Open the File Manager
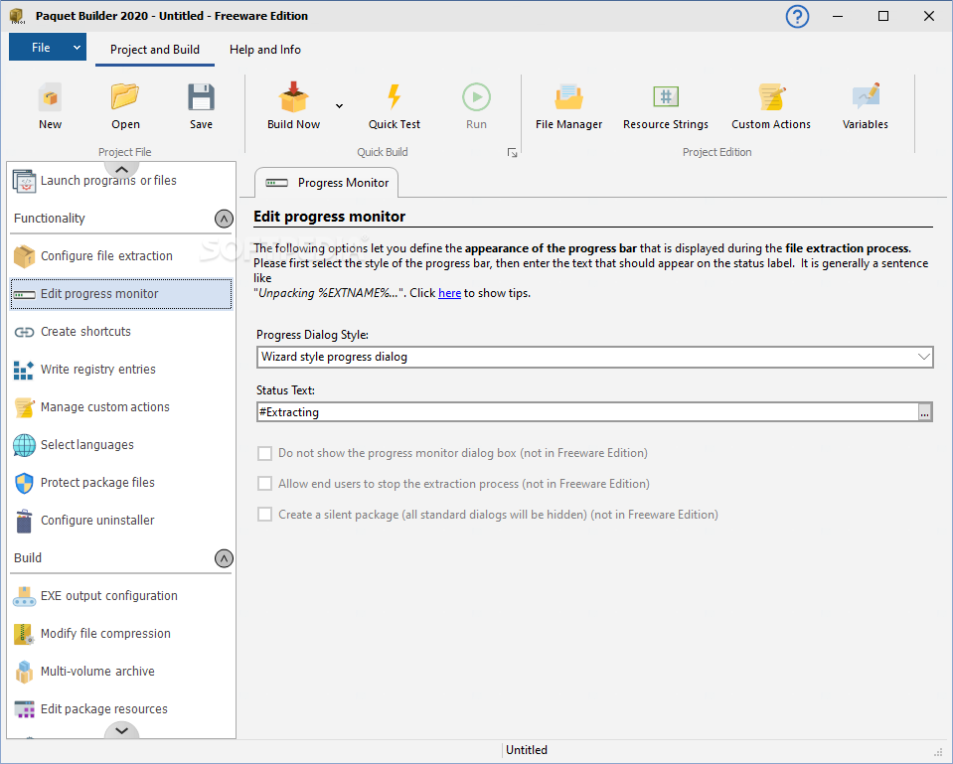 568,107
